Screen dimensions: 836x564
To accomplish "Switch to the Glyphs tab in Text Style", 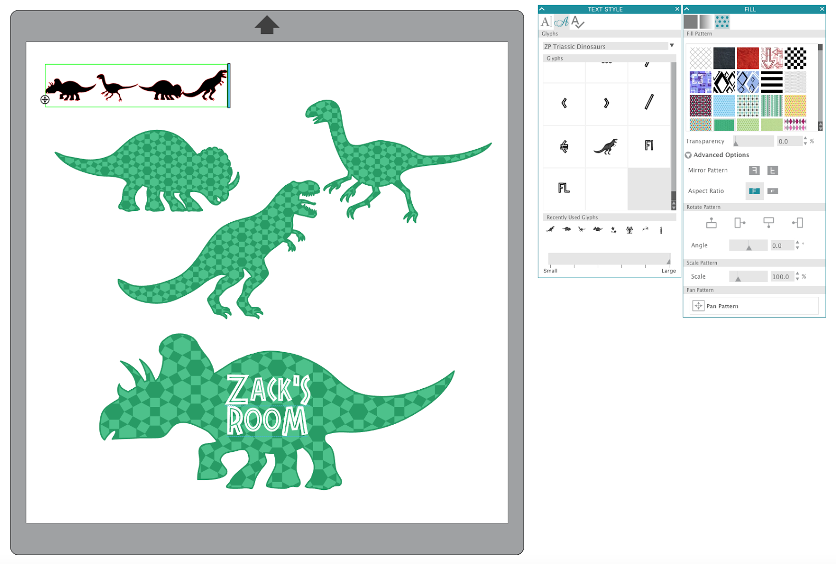I will 563,22.
